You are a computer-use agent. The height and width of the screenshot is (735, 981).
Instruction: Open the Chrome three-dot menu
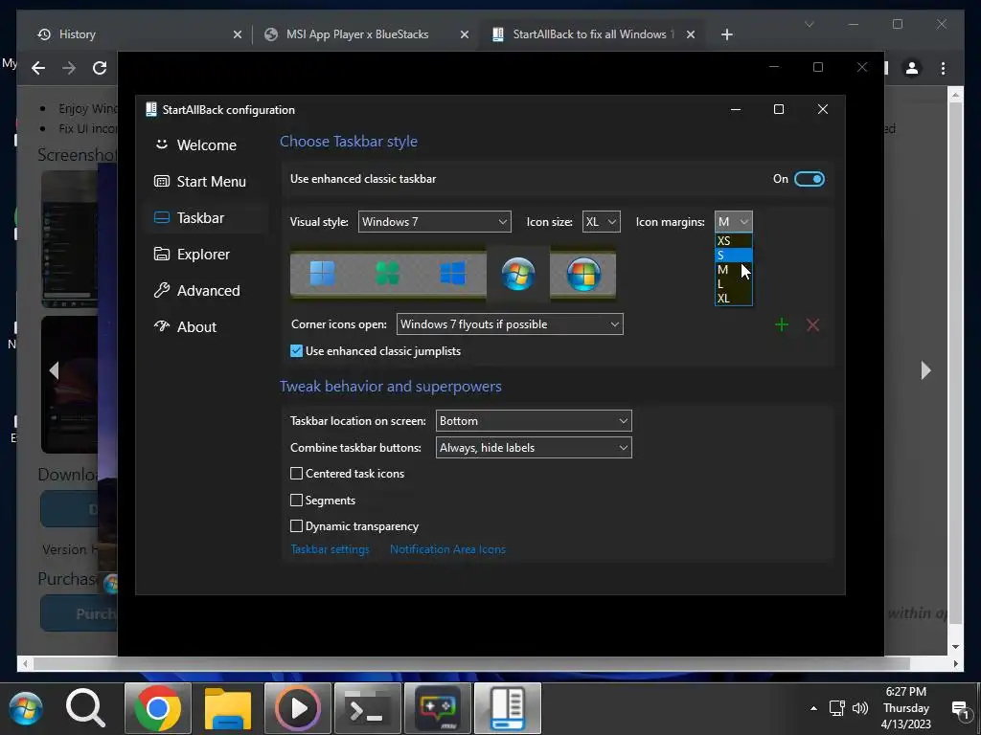[944, 68]
